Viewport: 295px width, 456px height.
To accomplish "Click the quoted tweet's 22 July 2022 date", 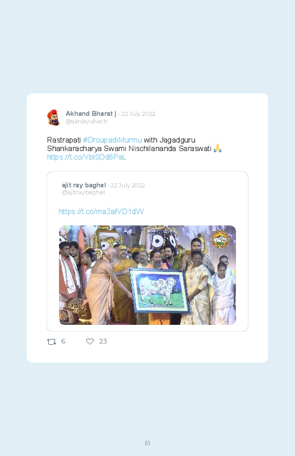I will click(128, 185).
